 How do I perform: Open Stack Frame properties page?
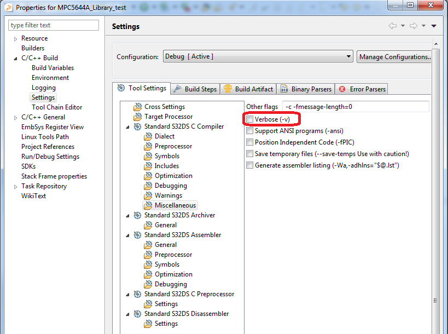(54, 176)
